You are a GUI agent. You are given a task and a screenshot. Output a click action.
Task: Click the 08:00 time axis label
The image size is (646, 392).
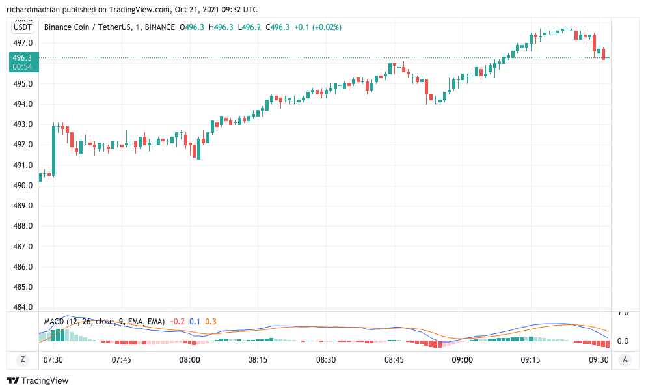click(189, 360)
